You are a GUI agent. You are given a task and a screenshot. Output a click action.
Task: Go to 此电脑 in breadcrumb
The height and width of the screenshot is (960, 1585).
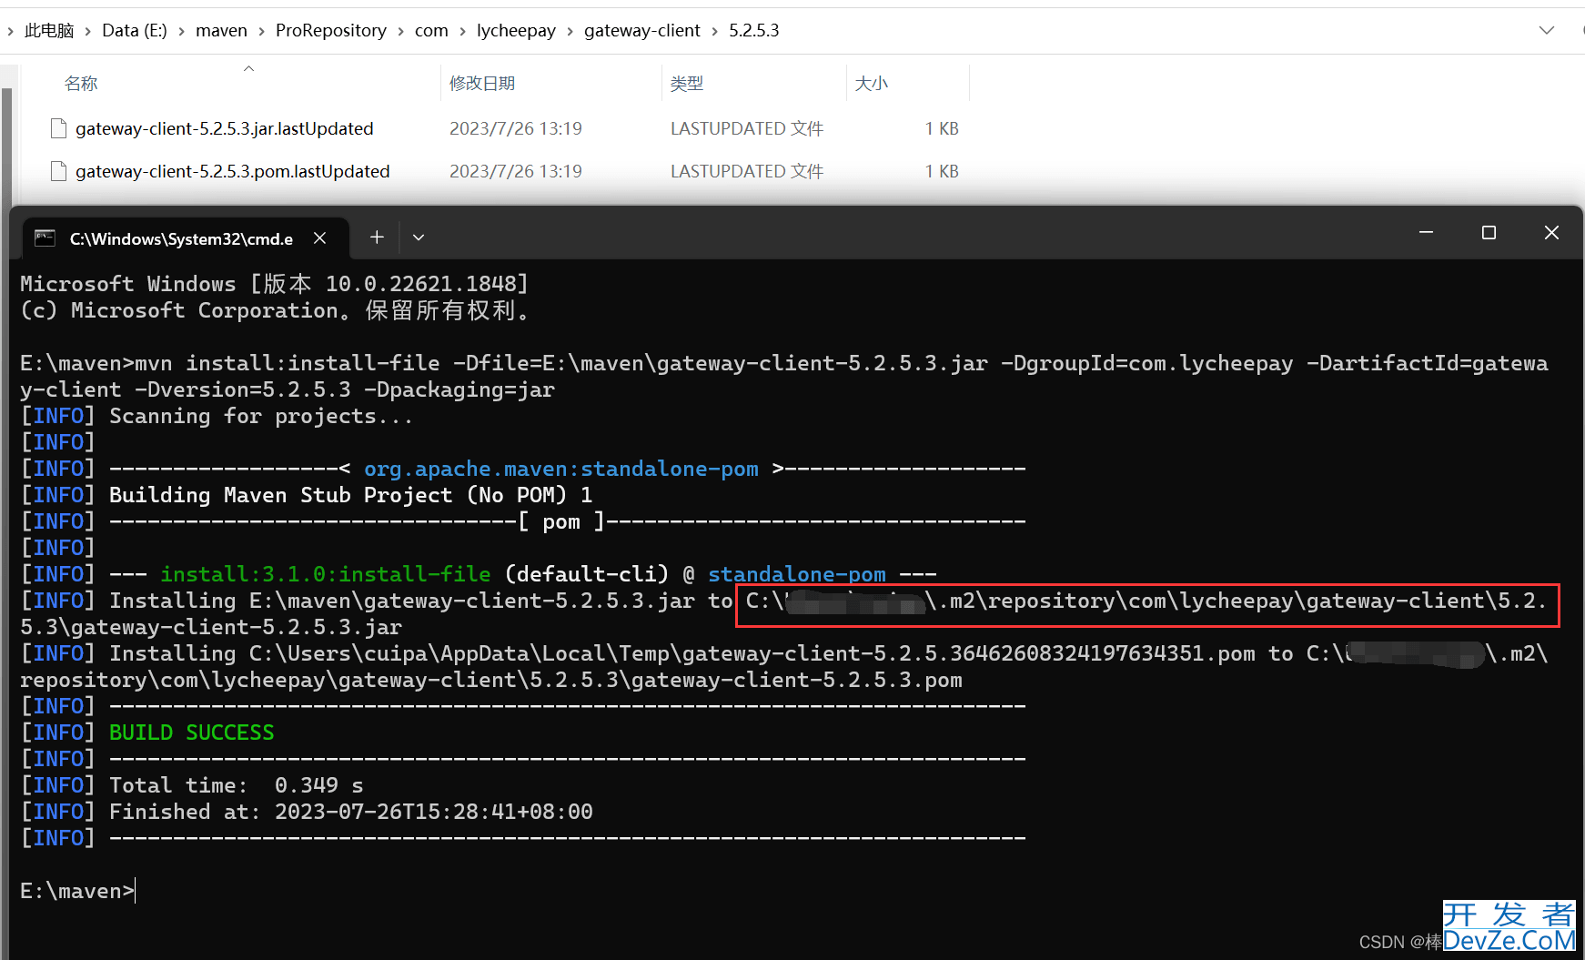tap(49, 30)
